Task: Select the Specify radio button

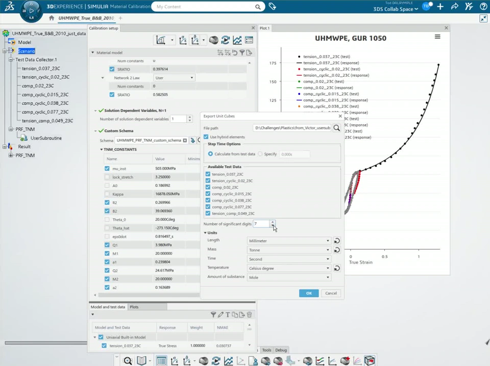Action: point(260,154)
